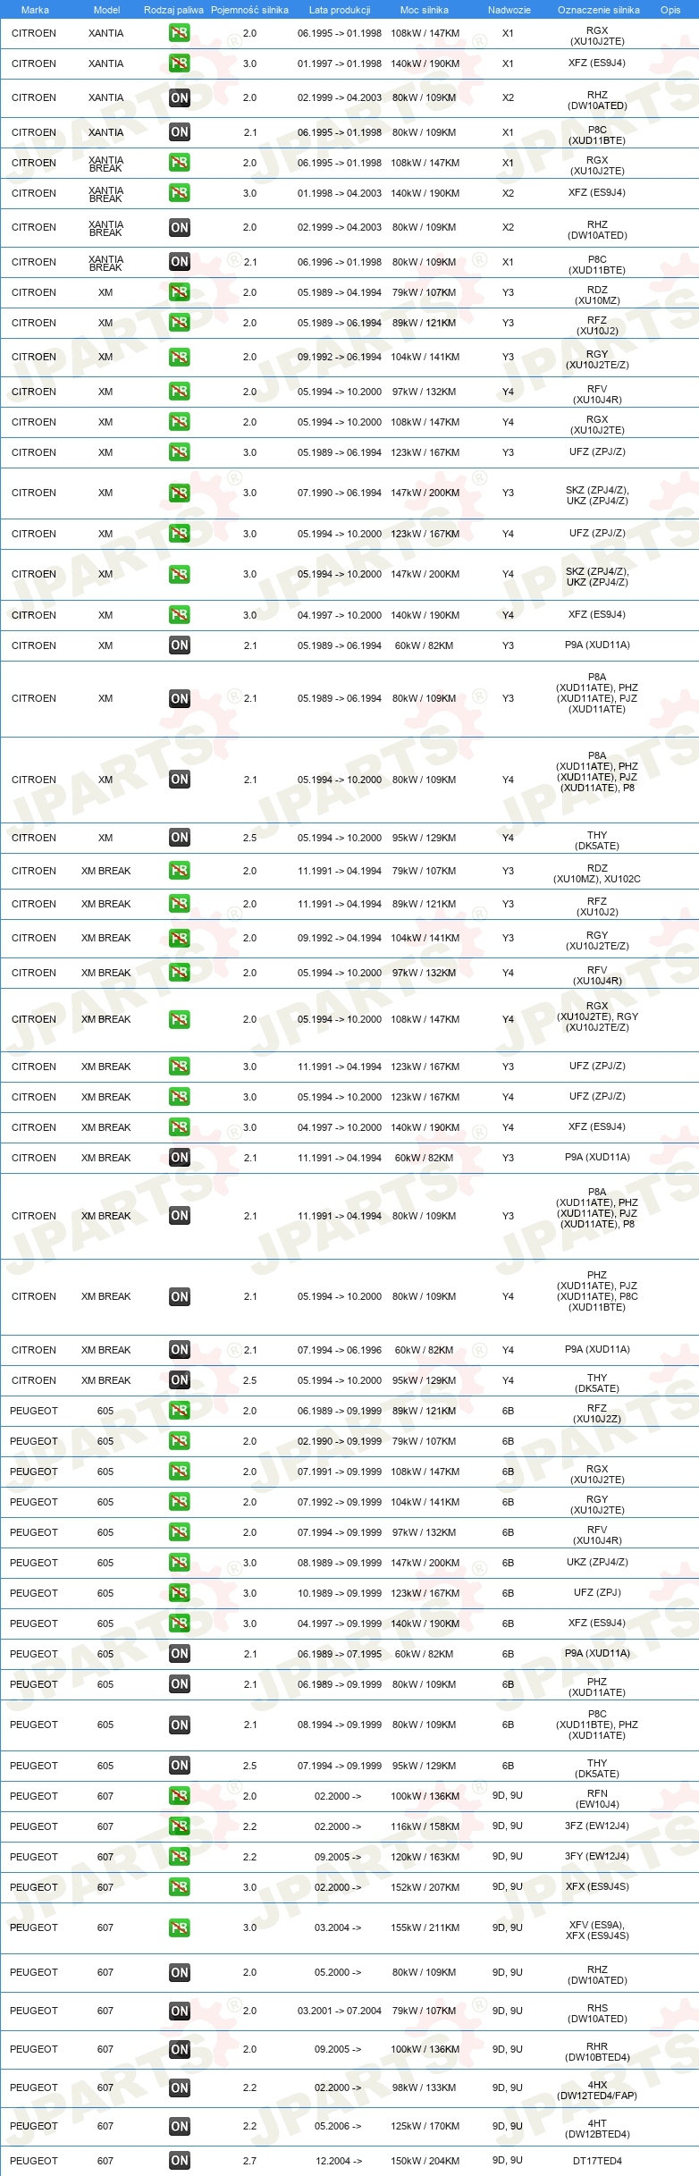Select the 2.7 engine capacity cell

pos(250,2161)
